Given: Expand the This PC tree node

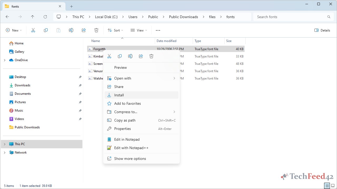Looking at the screenshot, I should pyautogui.click(x=4, y=144).
